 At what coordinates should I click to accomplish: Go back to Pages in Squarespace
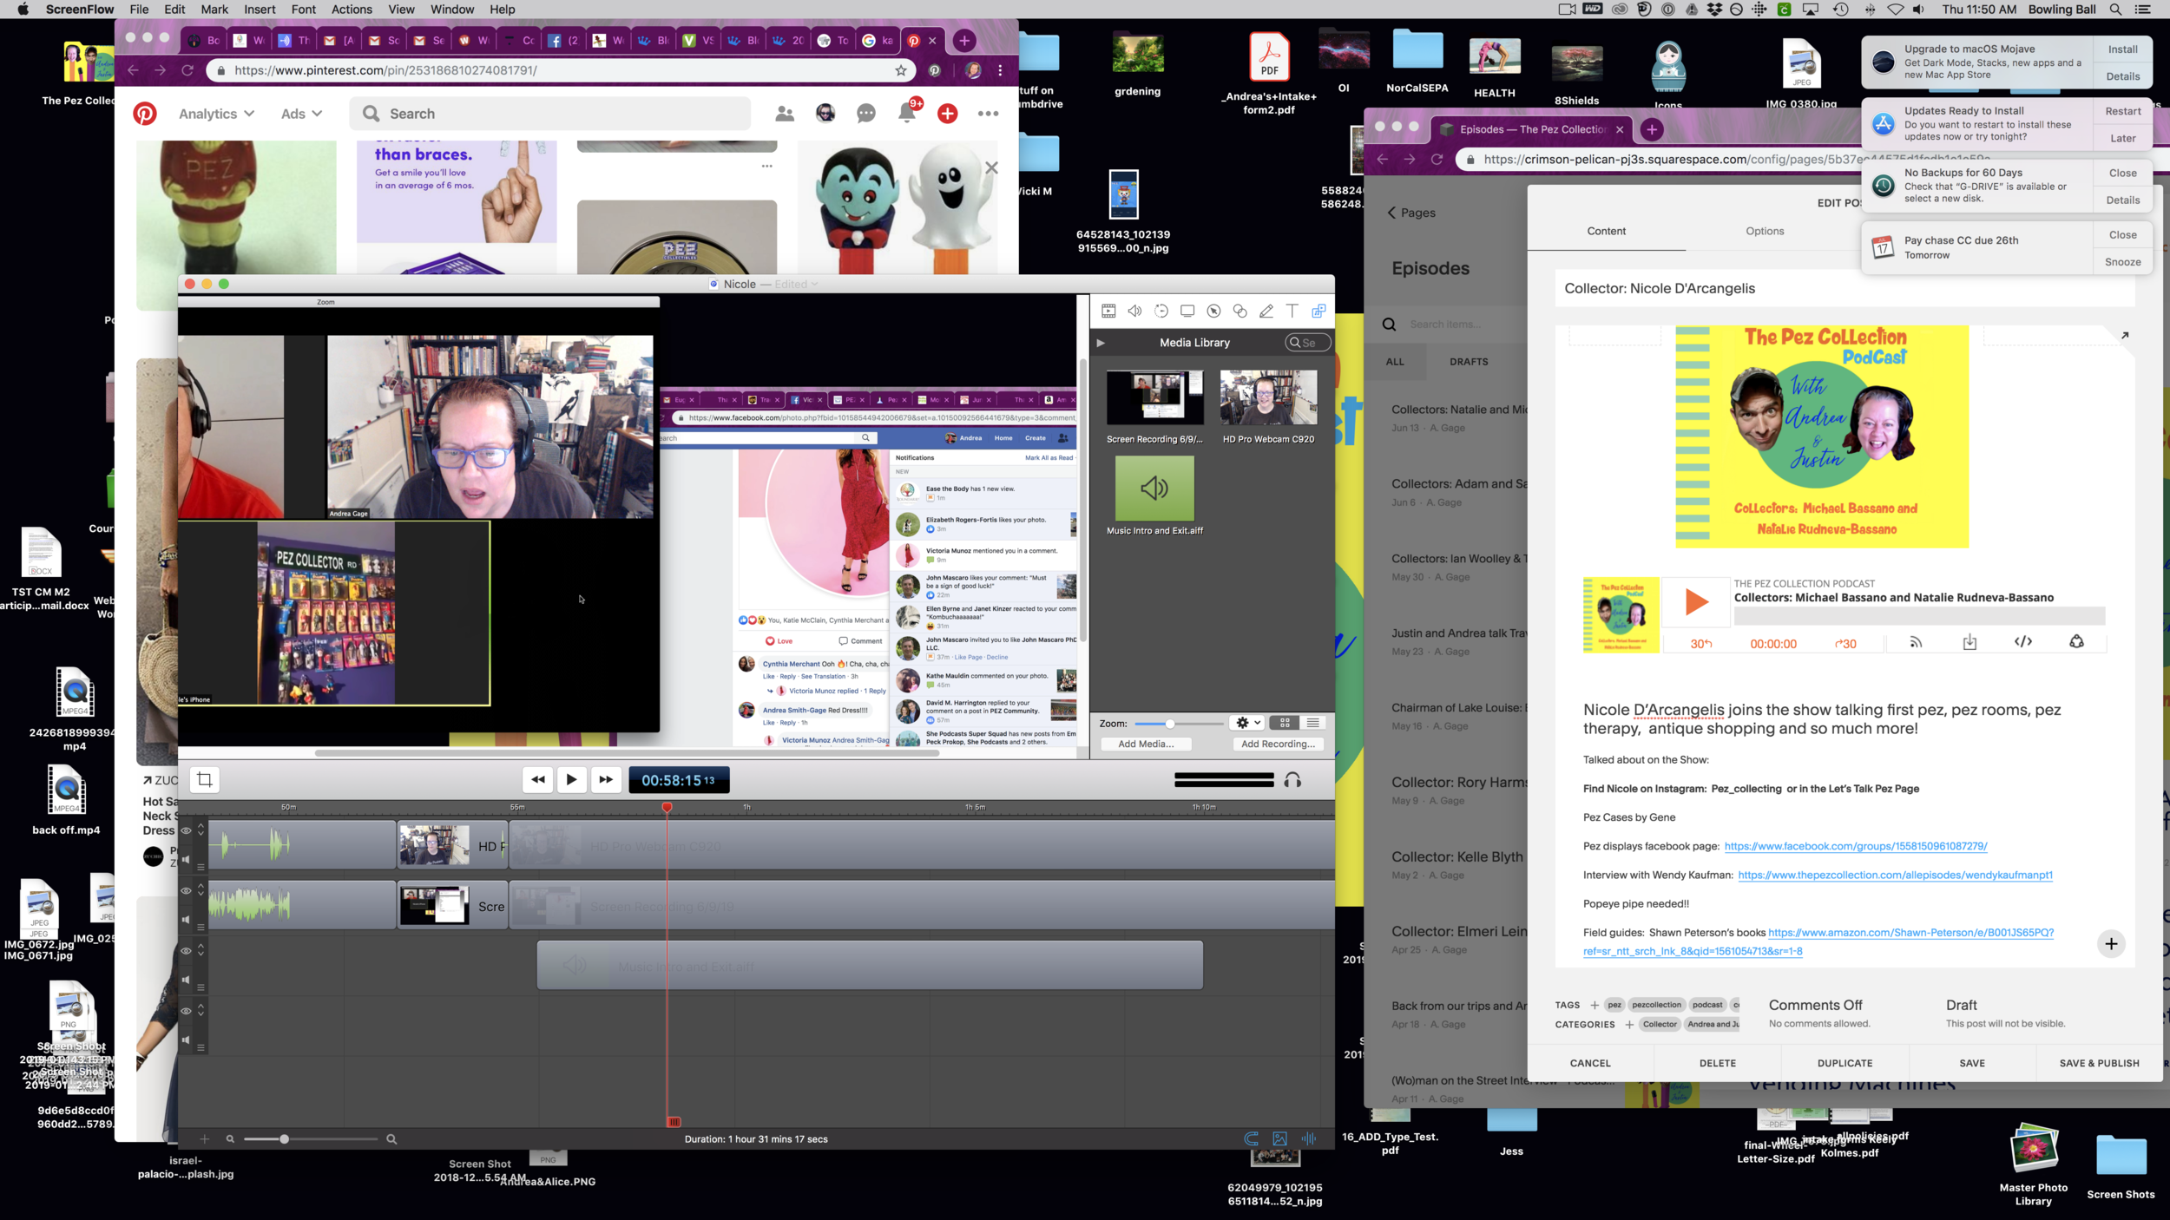pos(1411,213)
